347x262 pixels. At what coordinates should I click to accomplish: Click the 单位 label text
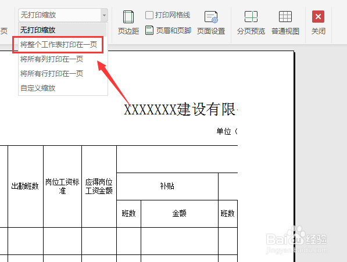tap(224, 131)
